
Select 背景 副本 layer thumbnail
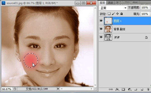tap(108, 29)
